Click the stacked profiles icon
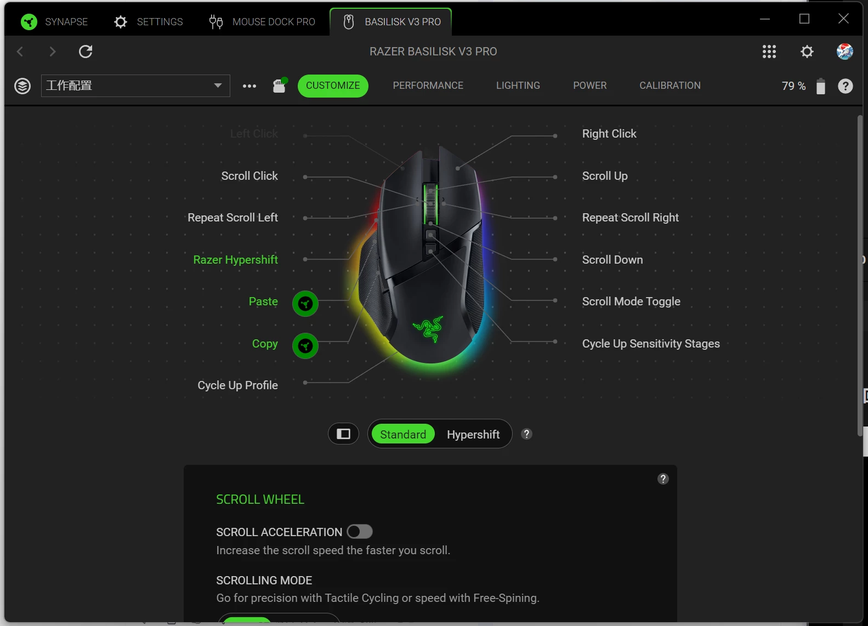 coord(22,86)
